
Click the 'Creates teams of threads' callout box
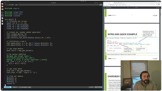128,50
